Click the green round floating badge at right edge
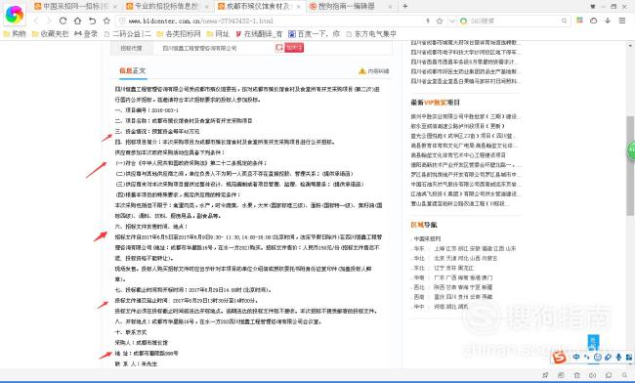 631,150
